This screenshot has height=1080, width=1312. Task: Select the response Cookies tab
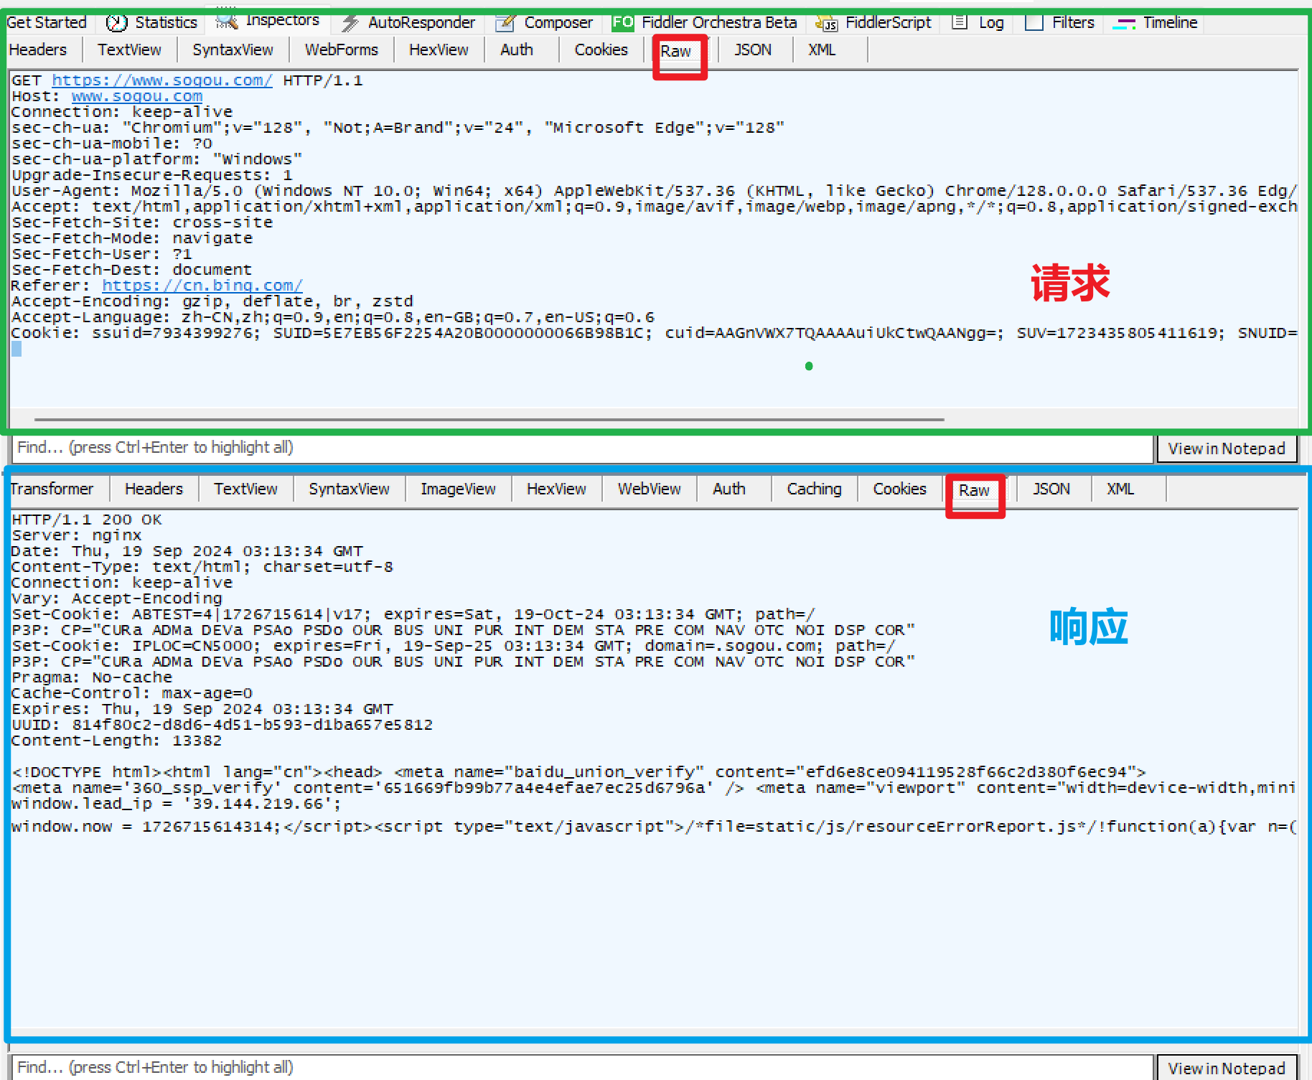coord(899,489)
